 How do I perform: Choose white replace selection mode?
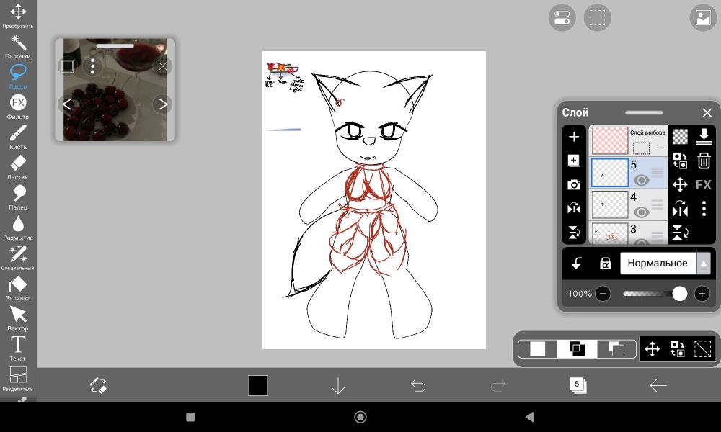(x=538, y=349)
